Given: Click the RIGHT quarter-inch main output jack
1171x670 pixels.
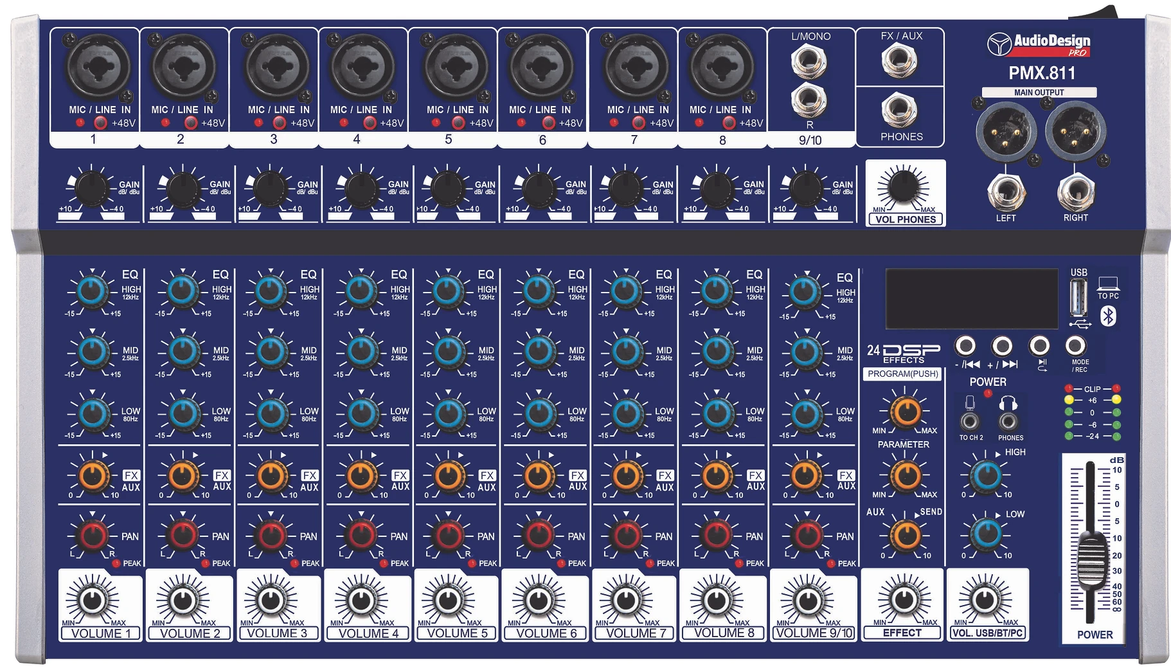Looking at the screenshot, I should [1075, 192].
